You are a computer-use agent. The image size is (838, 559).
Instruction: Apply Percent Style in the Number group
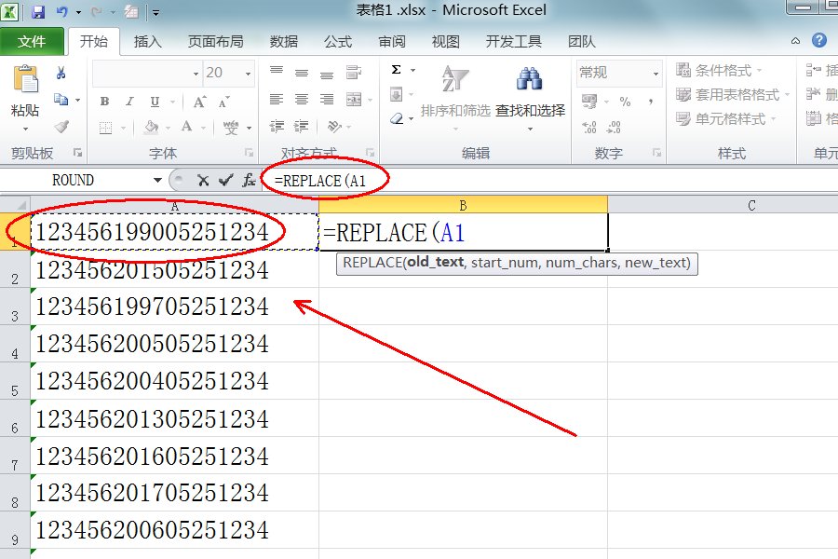click(x=627, y=102)
